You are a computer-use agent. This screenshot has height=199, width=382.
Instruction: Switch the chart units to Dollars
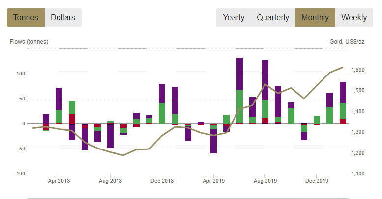(63, 18)
